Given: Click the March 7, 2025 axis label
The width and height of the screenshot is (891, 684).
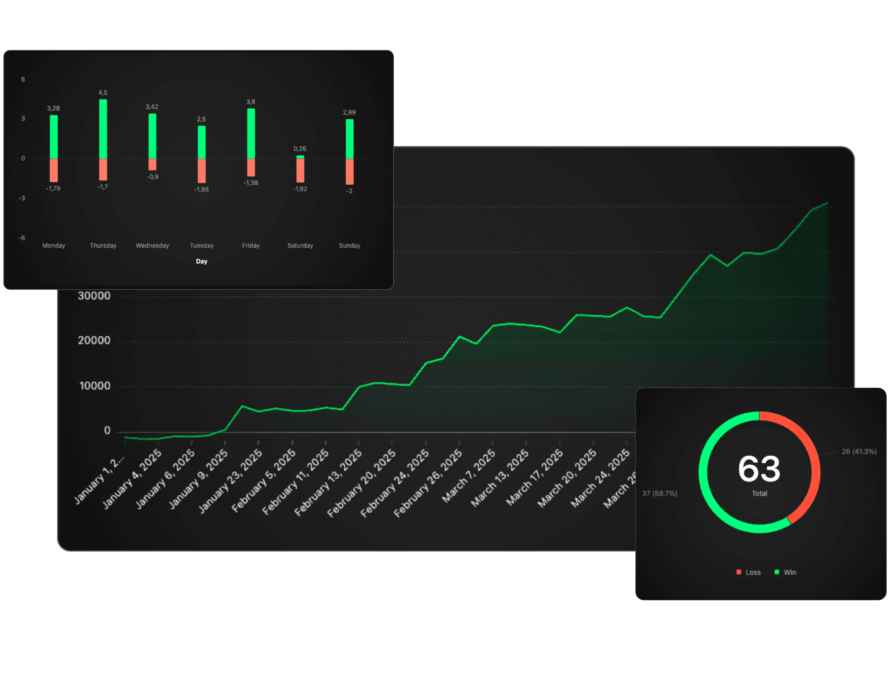Looking at the screenshot, I should click(469, 475).
